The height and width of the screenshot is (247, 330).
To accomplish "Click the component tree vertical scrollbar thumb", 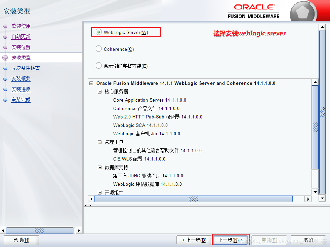I will tap(315, 127).
